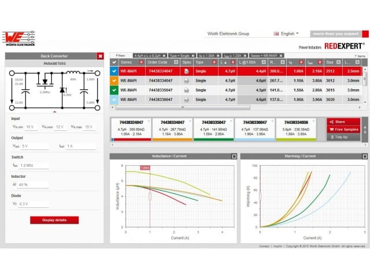Screen dimensions: 370x278
Task: Select the 74438335047 comparison card
Action: pos(213,129)
